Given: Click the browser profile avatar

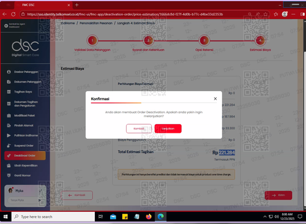Looking at the screenshot, I should (285, 14).
